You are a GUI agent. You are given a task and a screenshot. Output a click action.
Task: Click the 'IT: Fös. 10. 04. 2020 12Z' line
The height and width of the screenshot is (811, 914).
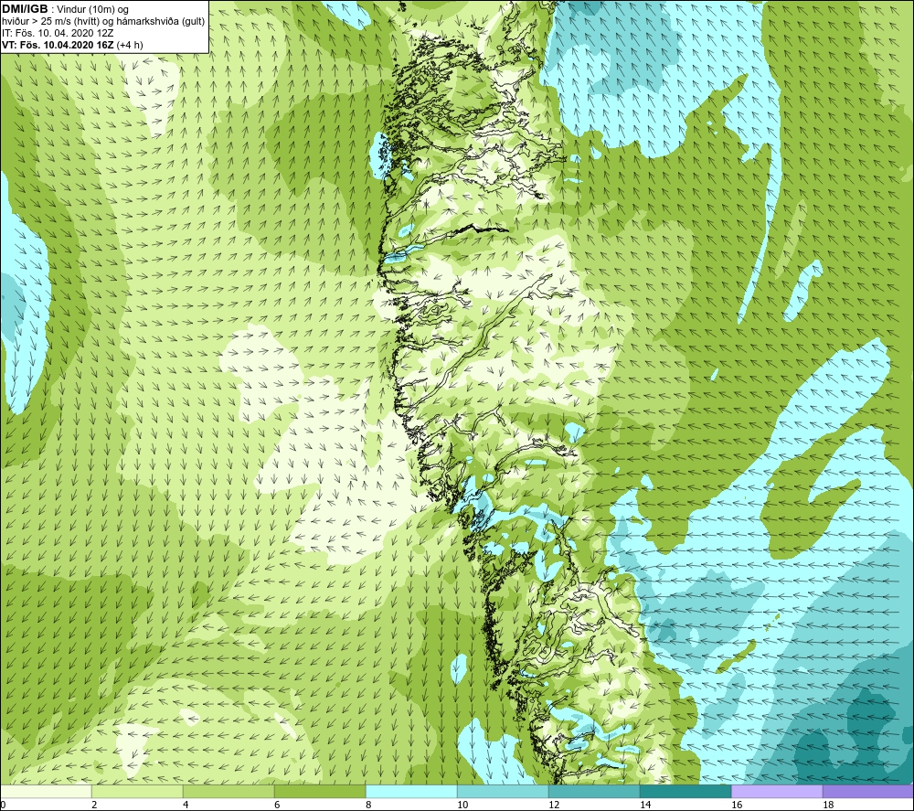click(58, 33)
